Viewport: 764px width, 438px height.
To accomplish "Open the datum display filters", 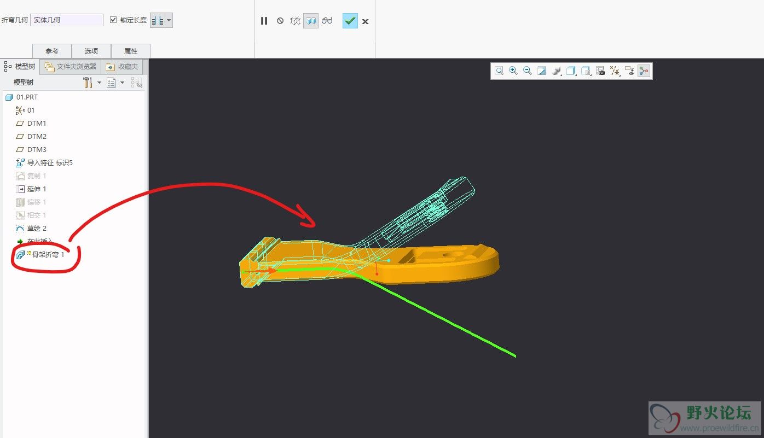I will pos(615,71).
